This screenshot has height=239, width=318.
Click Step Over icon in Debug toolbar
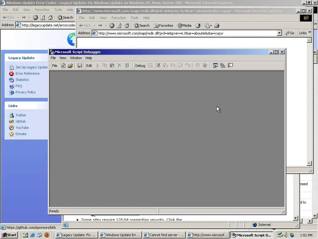[180, 66]
